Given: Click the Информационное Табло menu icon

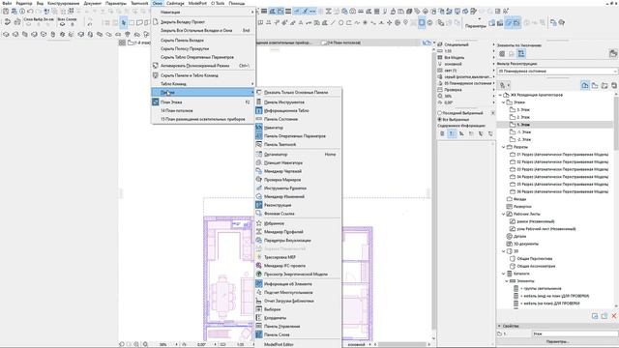Looking at the screenshot, I should [x=259, y=110].
